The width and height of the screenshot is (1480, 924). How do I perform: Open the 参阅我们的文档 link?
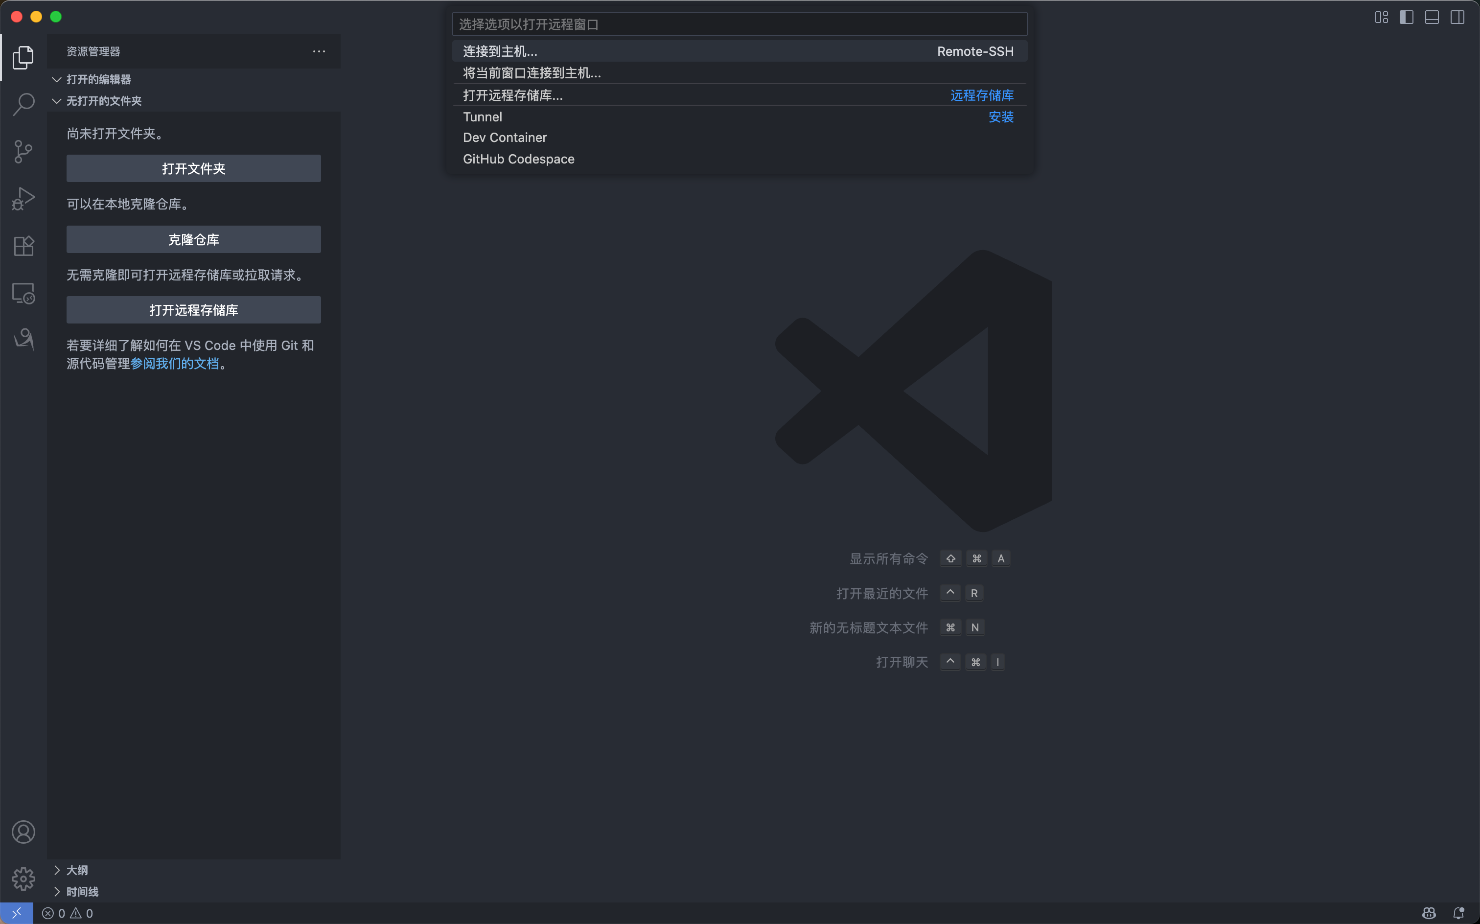pos(174,364)
